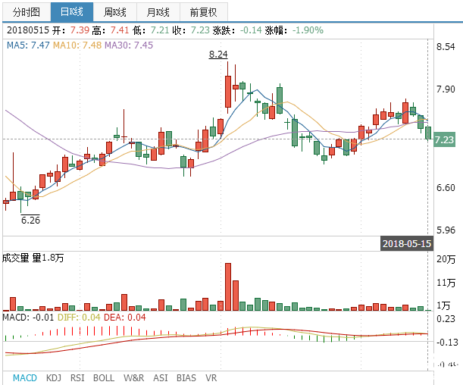Image resolution: width=463 pixels, height=385 pixels.
Task: Switch to the ASI indicator
Action: [x=161, y=378]
